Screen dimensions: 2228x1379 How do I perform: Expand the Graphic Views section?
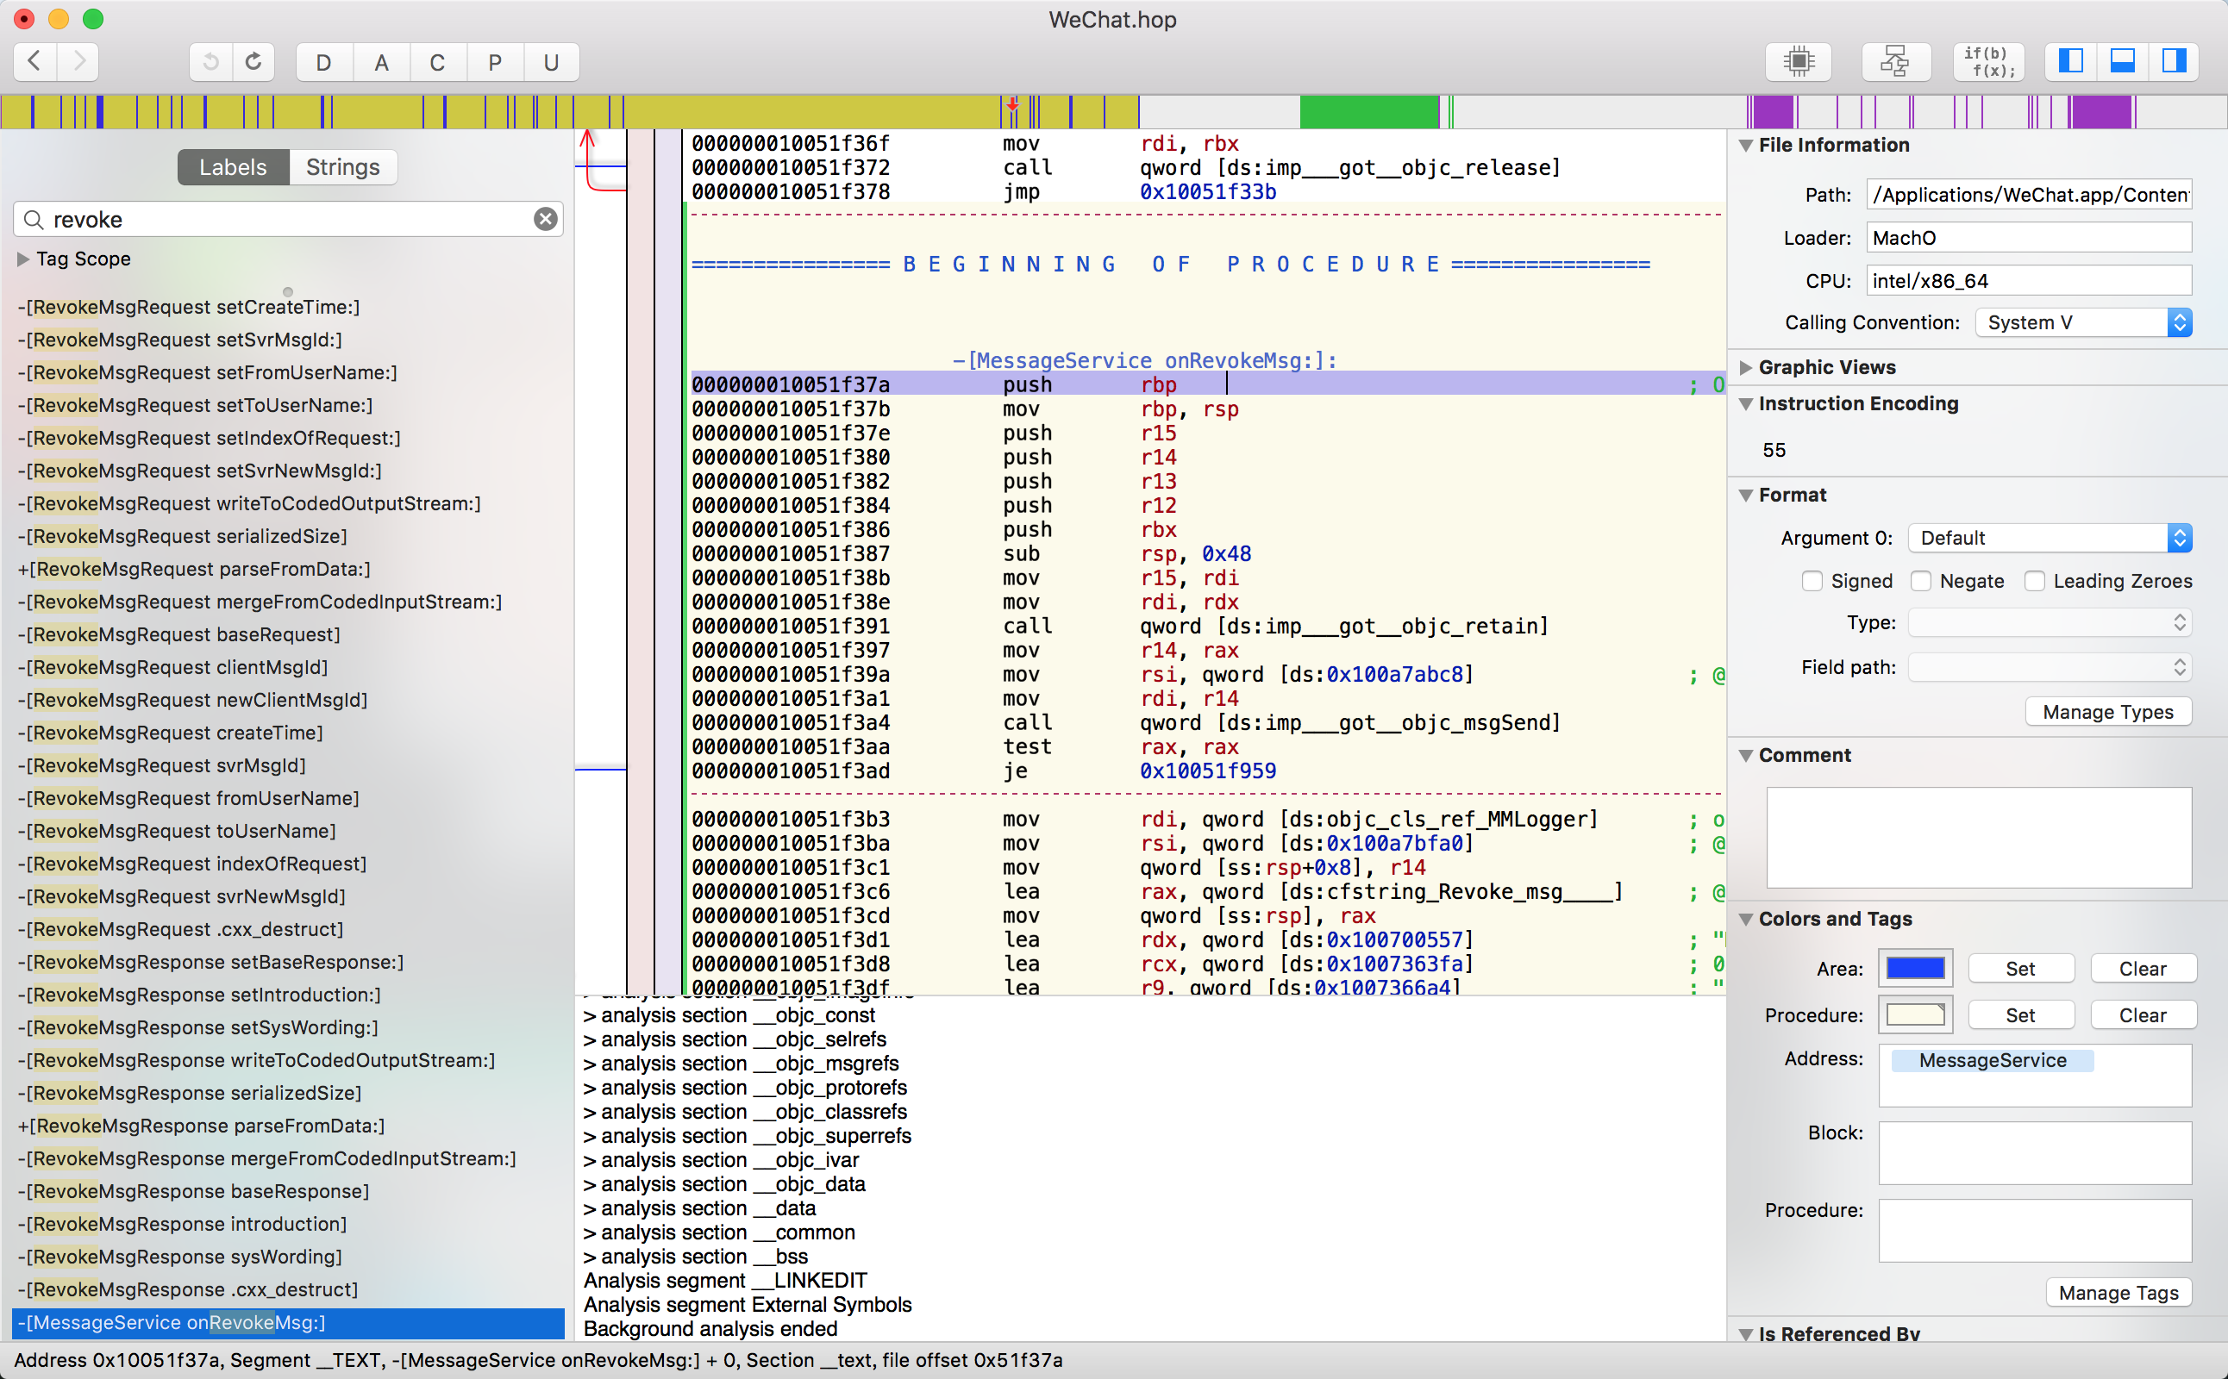point(1745,366)
